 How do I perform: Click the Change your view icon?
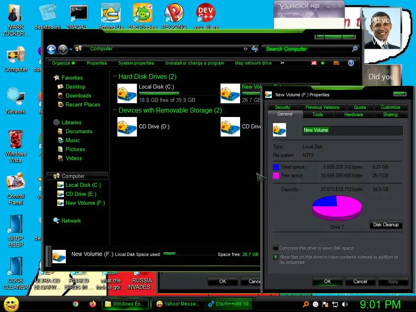(314, 63)
